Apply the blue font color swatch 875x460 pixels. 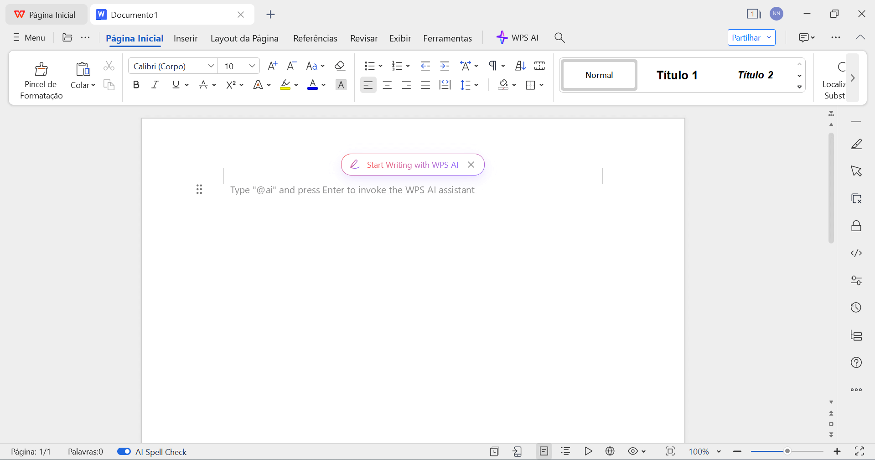pyautogui.click(x=312, y=85)
